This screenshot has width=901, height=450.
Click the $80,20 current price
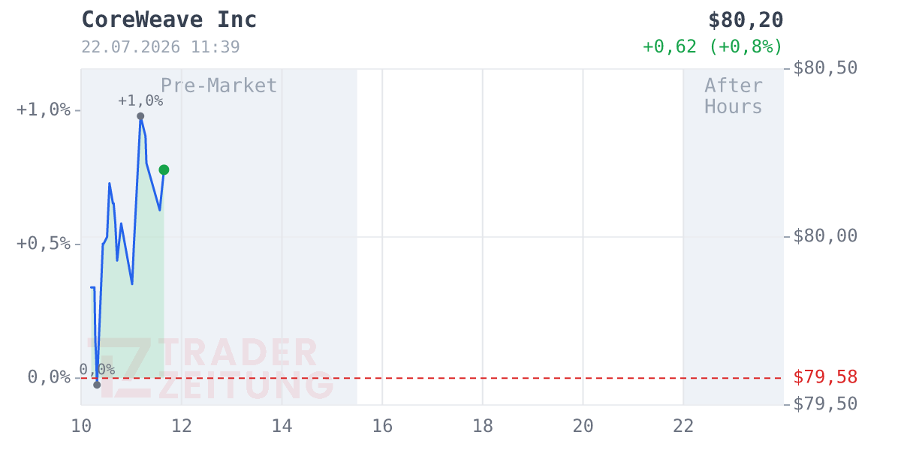(746, 20)
